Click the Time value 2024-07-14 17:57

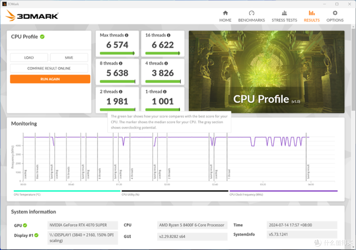(302, 225)
